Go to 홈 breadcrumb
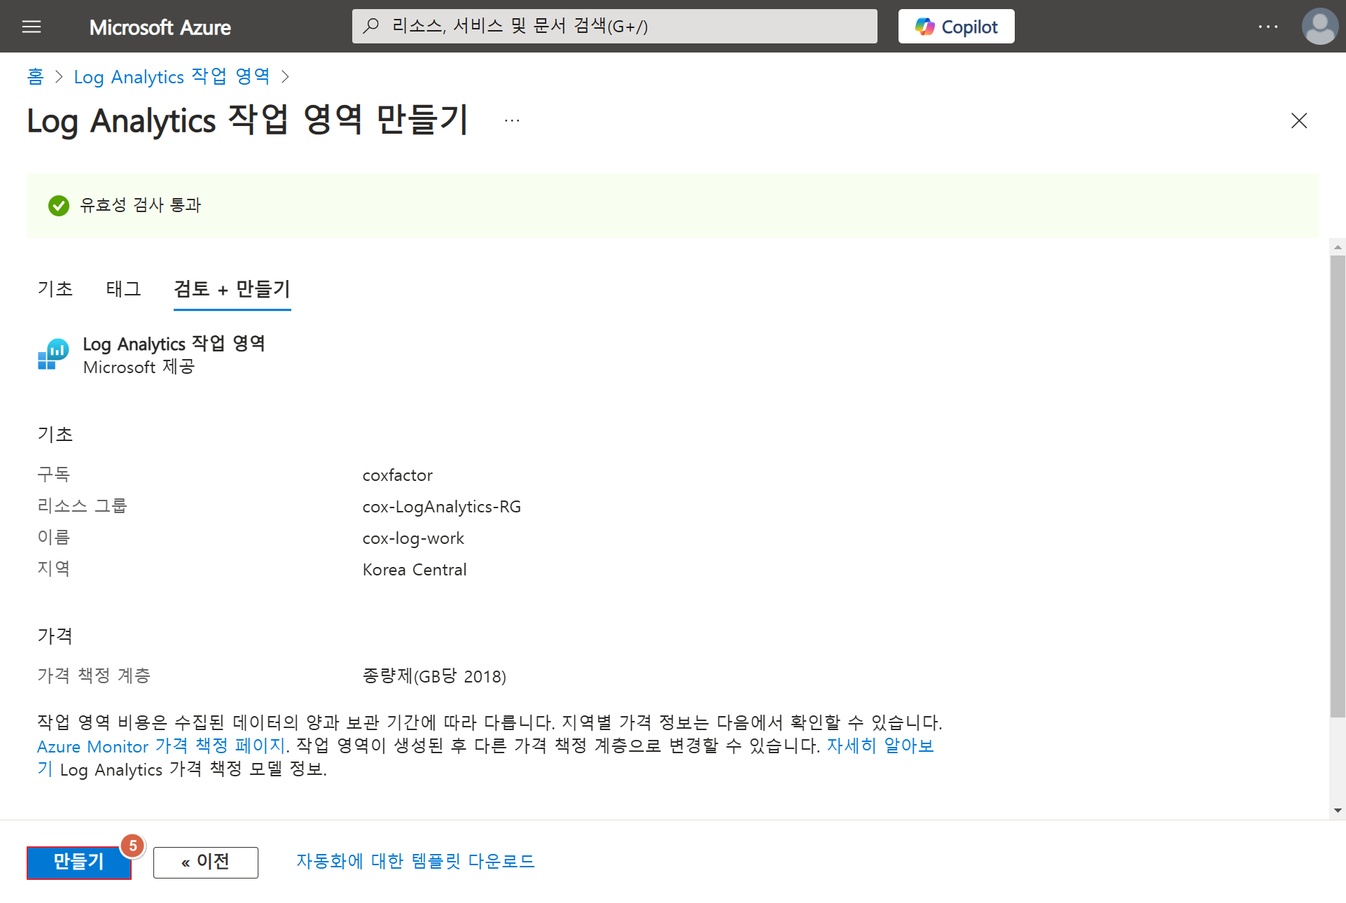1346x903 pixels. click(x=35, y=76)
